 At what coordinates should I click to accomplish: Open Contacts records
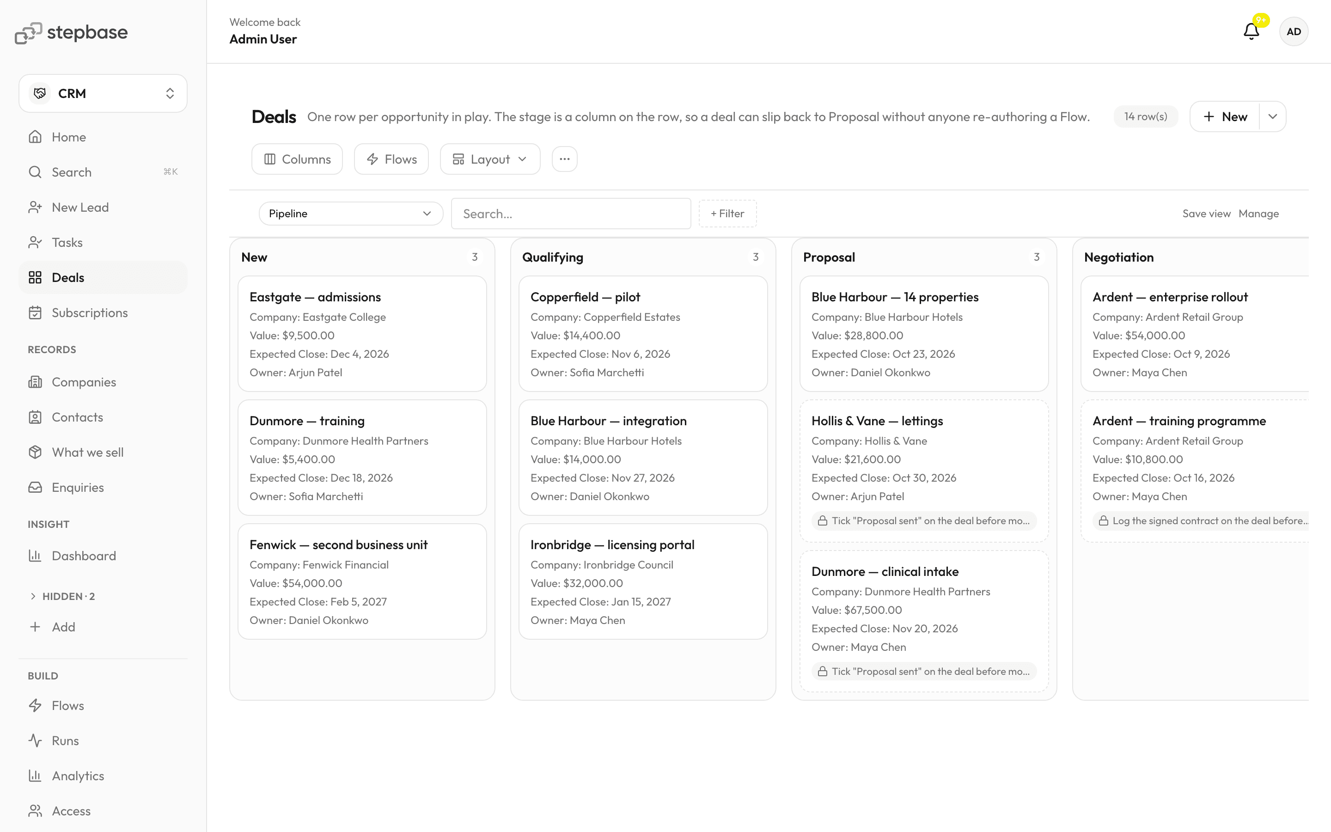pyautogui.click(x=103, y=417)
